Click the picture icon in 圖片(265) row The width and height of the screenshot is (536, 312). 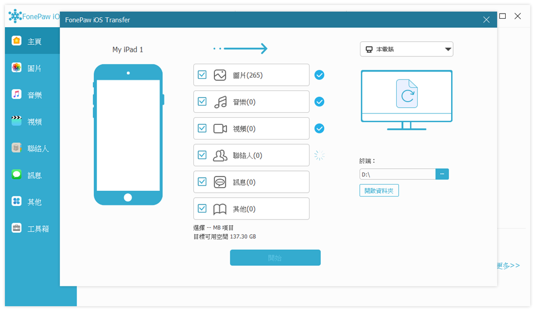click(220, 75)
